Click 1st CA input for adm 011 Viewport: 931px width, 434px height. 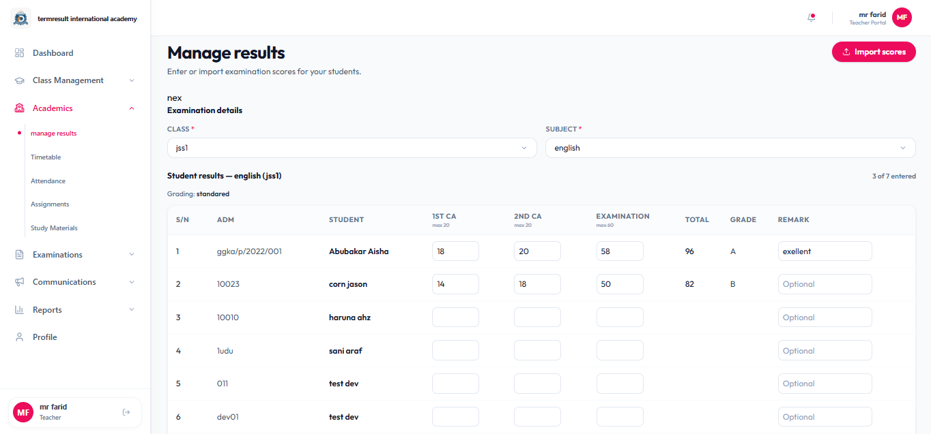coord(455,384)
